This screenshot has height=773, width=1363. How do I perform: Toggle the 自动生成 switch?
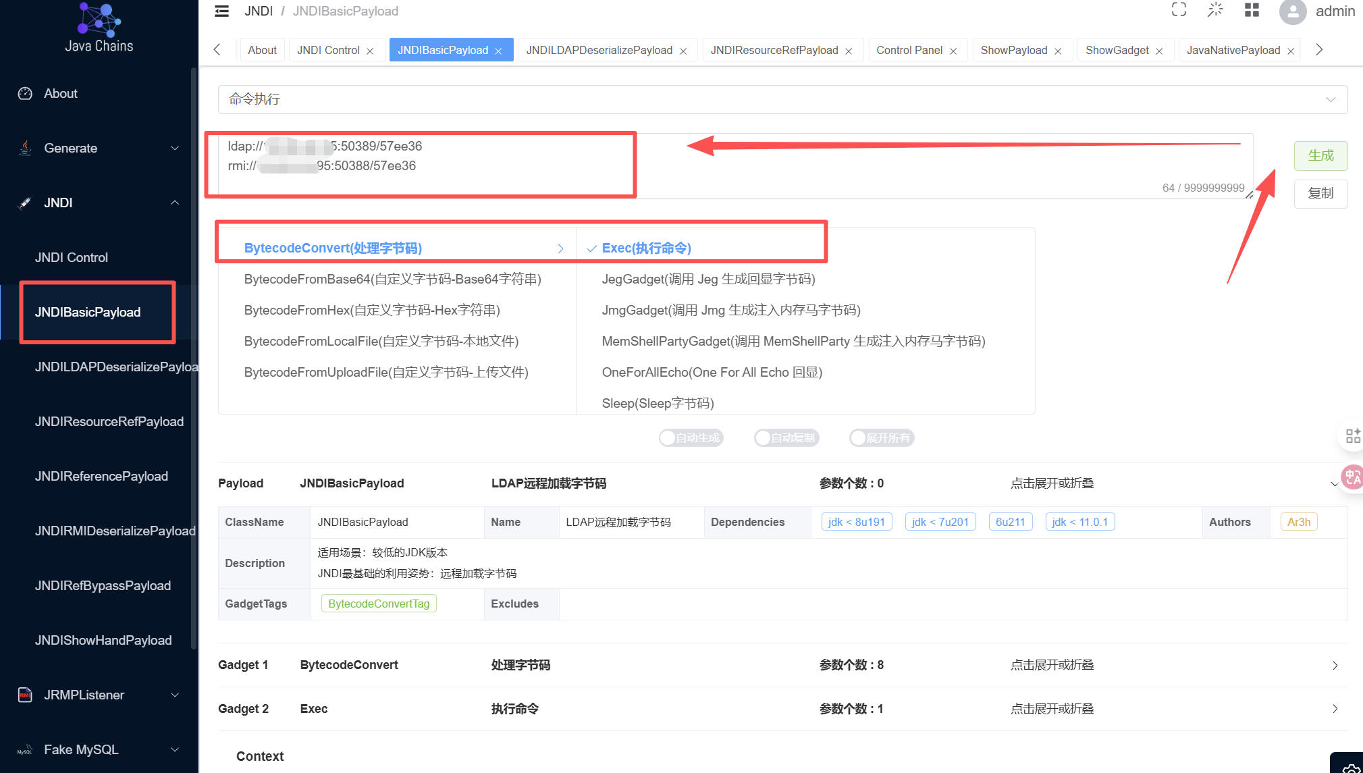click(691, 438)
